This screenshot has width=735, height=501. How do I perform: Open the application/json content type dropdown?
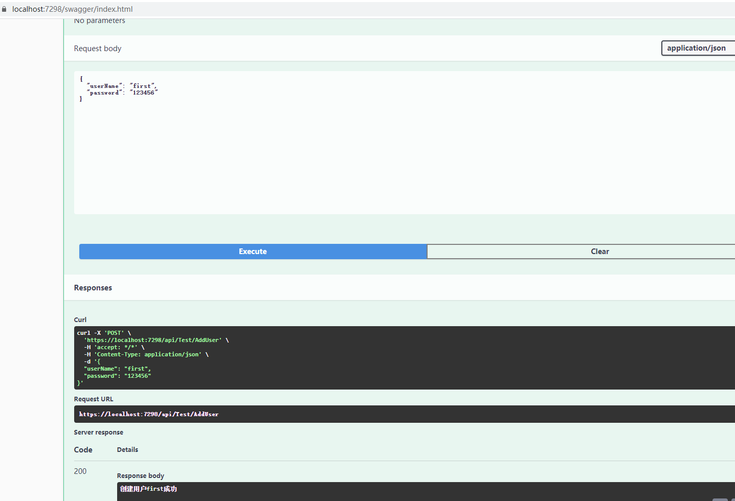pyautogui.click(x=698, y=48)
